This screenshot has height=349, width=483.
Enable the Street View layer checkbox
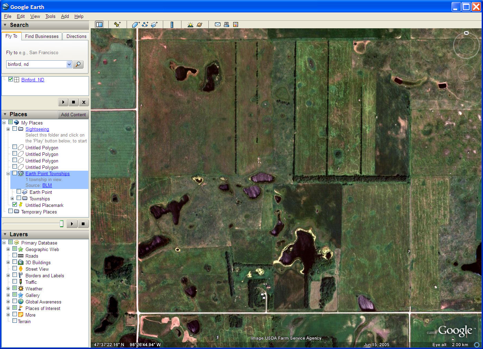click(x=14, y=268)
